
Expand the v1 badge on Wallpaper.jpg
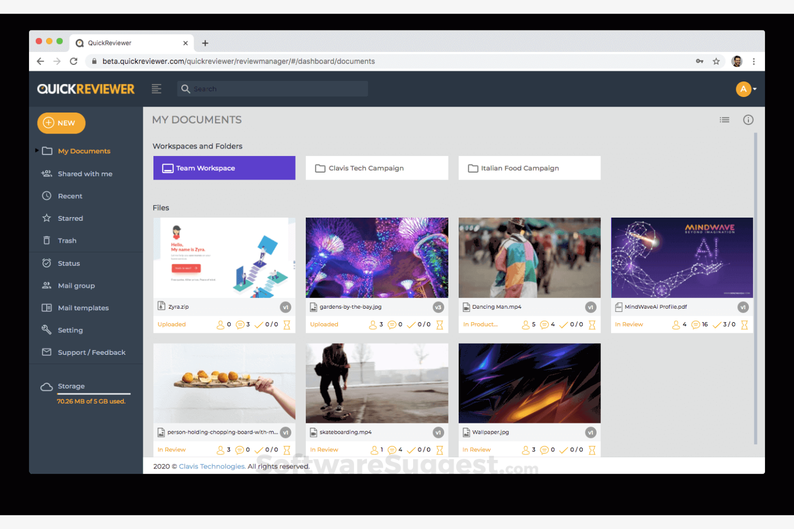click(591, 432)
